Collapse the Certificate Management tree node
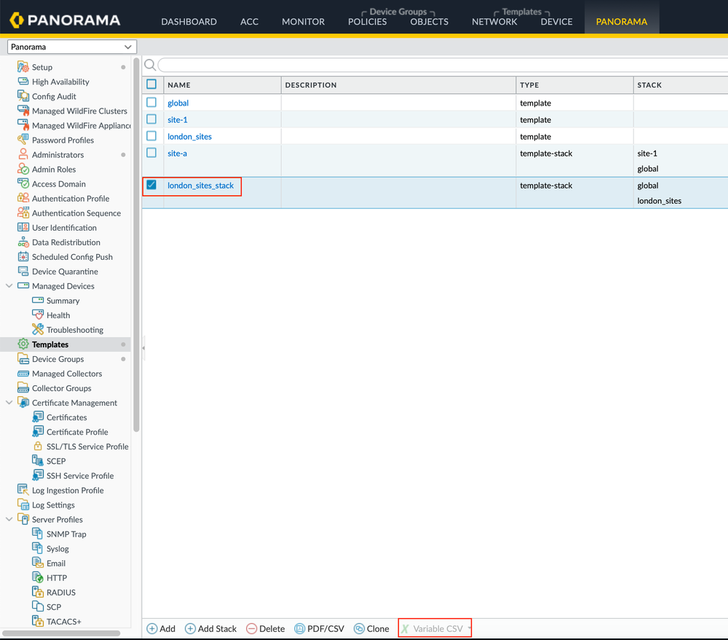 [x=9, y=403]
